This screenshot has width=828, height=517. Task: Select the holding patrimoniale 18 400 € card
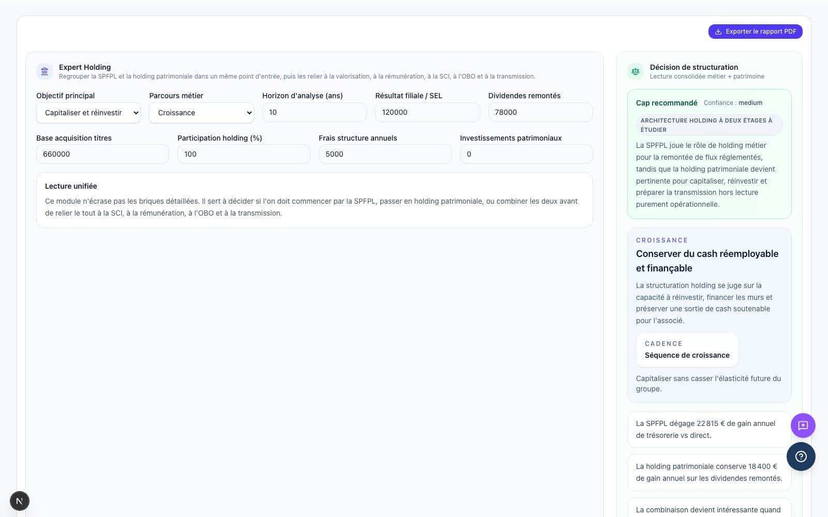pyautogui.click(x=708, y=472)
